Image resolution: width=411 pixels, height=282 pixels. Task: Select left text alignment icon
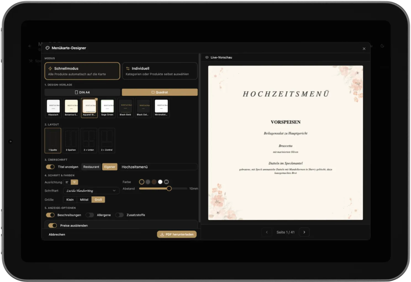[x=67, y=182]
